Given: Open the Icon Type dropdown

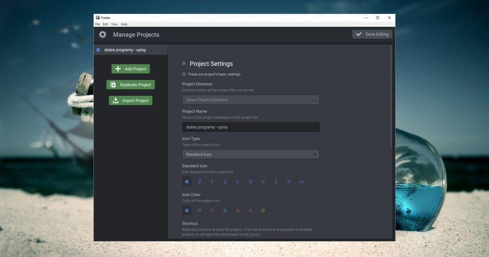Looking at the screenshot, I should pos(251,154).
